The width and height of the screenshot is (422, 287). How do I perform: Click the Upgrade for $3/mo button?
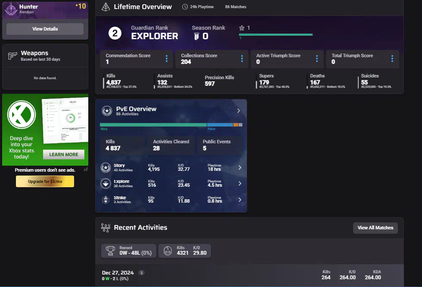[45, 182]
